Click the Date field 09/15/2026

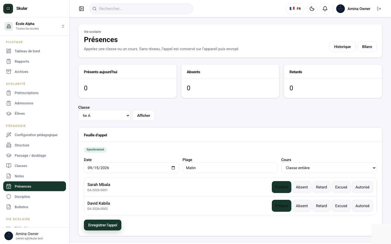pos(131,168)
